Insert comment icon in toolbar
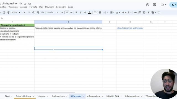The width and height of the screenshot is (177, 99). 140,12
